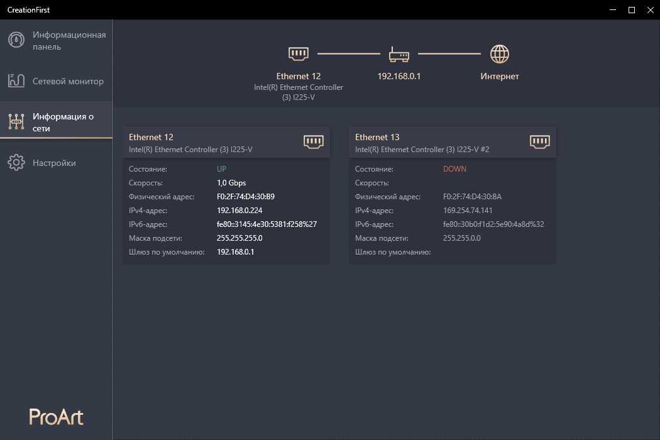Click the router icon above 192.168.0.1
The image size is (660, 440).
(x=399, y=55)
